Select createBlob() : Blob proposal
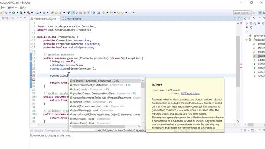Image resolution: width=265 pixels, height=149 pixels. [x=105, y=119]
